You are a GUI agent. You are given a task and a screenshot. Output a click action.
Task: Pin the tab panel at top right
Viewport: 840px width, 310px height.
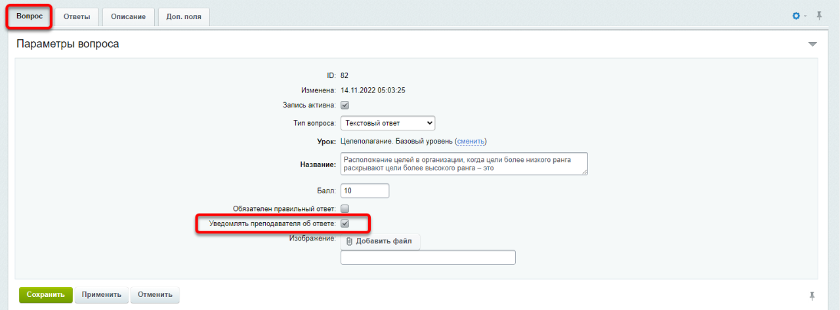pos(819,15)
